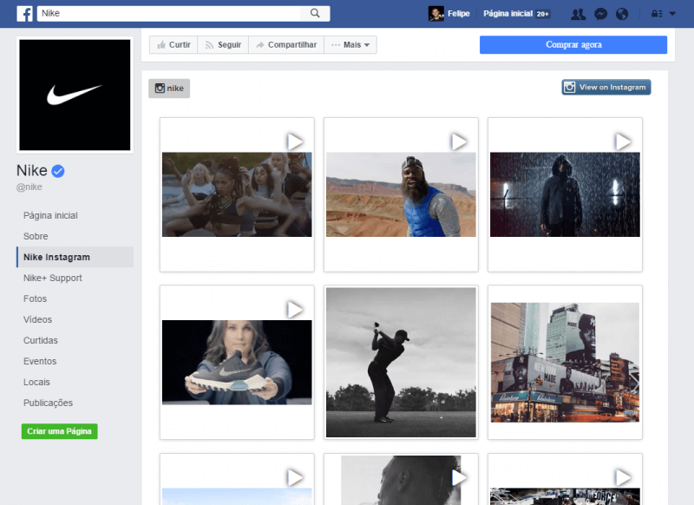This screenshot has width=694, height=505.
Task: Open the Nike swoosh profile picture
Action: click(x=75, y=95)
